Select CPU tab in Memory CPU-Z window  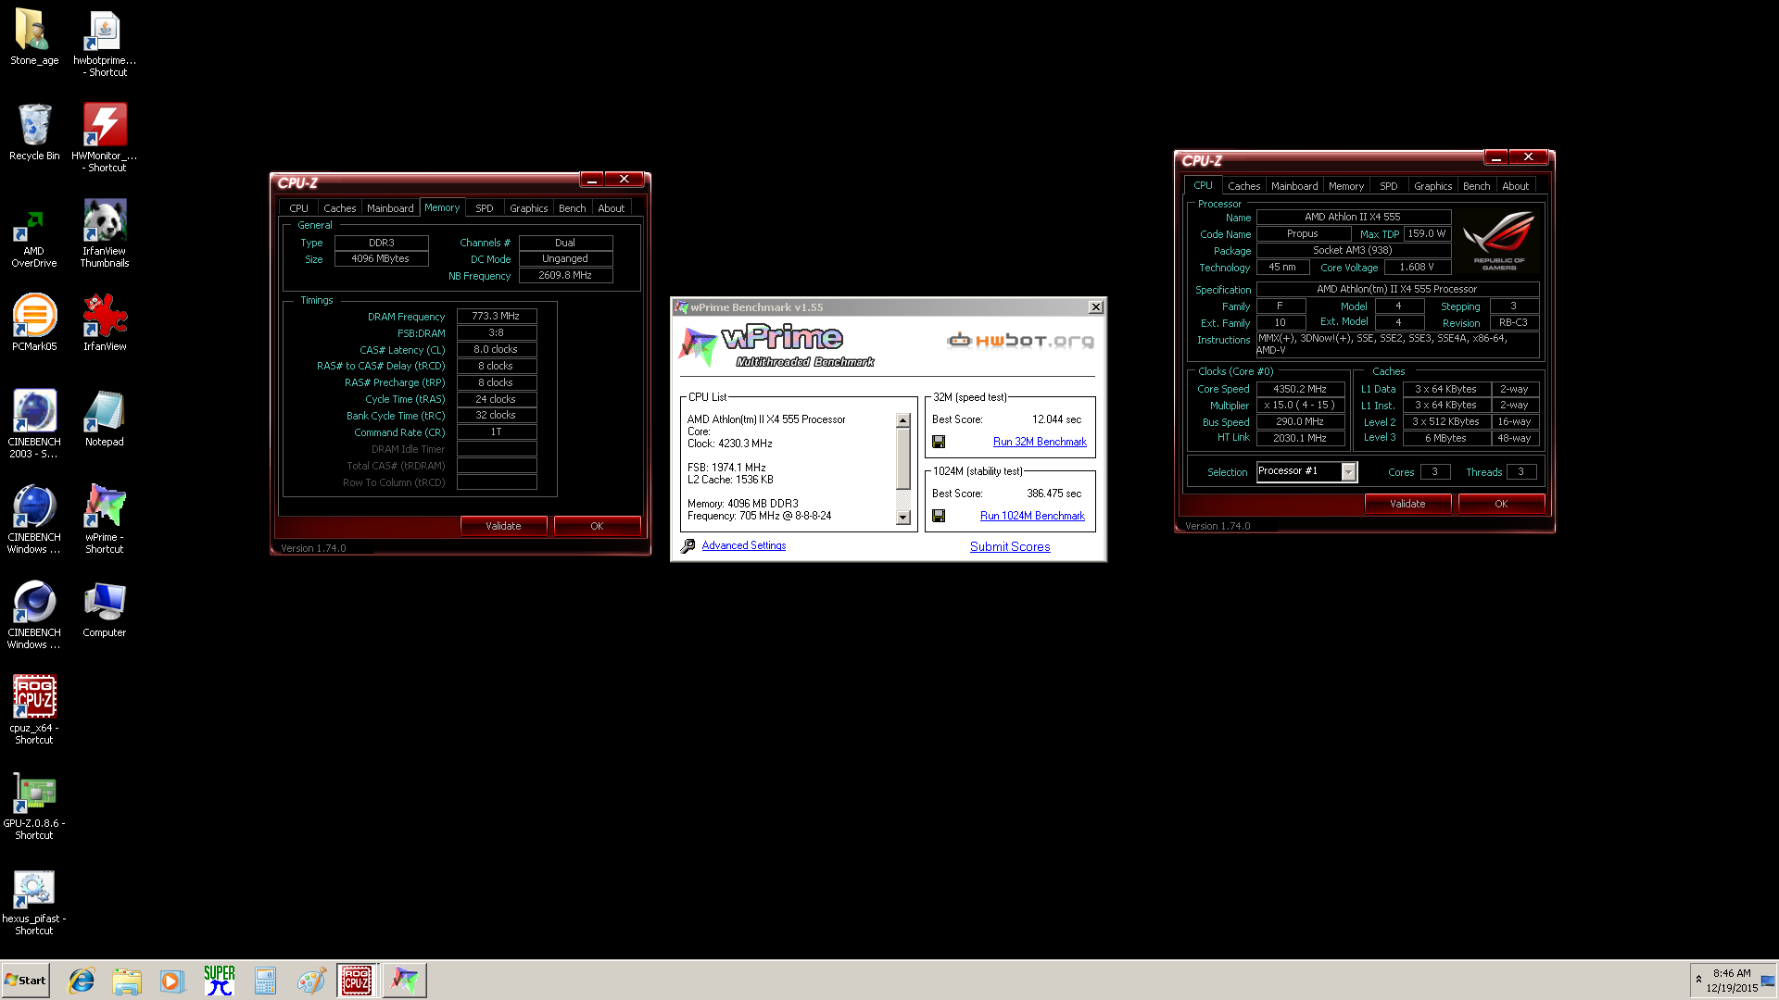(298, 208)
